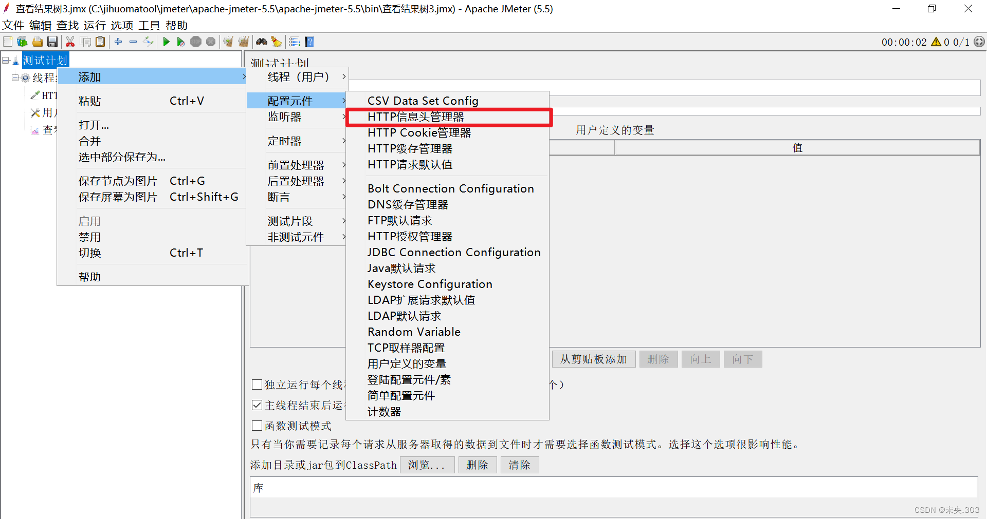
Task: Open the 工具 menu
Action: [150, 25]
